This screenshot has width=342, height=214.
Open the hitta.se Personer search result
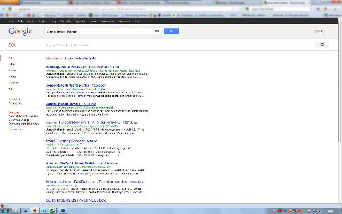(72, 141)
